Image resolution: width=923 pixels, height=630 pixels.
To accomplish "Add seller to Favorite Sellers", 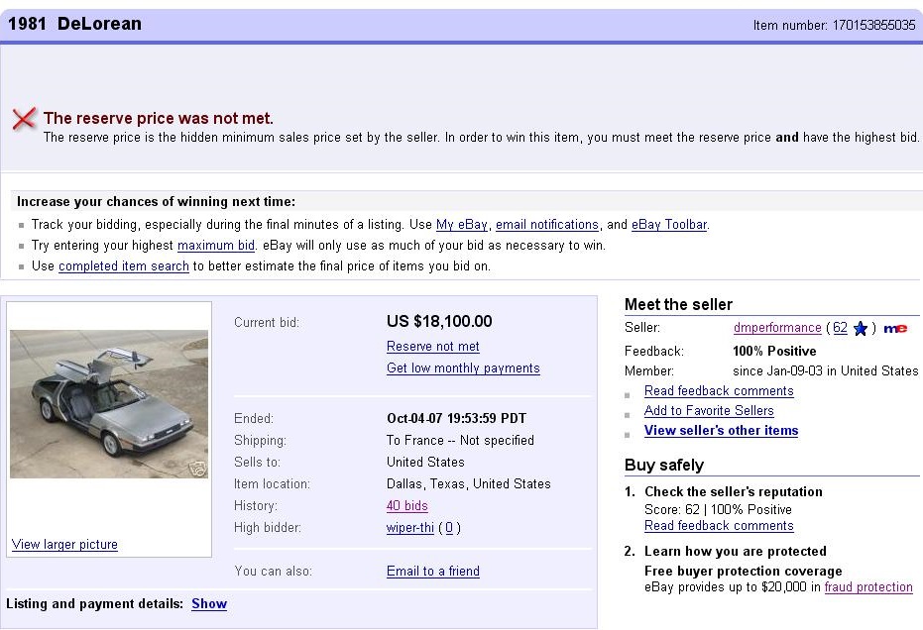I will click(709, 410).
